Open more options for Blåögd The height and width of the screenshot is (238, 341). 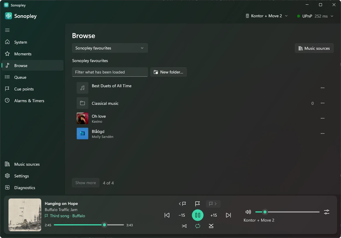(323, 133)
